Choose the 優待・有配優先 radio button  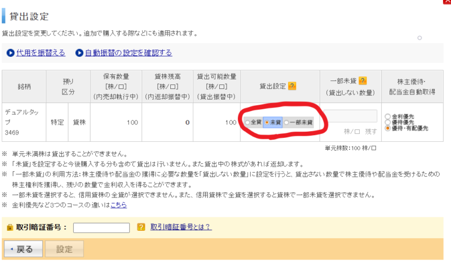[387, 128]
